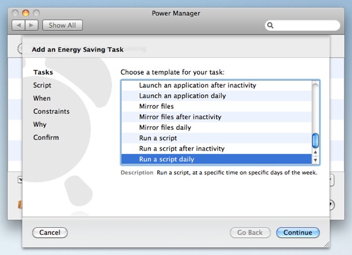Select the When step in the sidebar

(42, 98)
